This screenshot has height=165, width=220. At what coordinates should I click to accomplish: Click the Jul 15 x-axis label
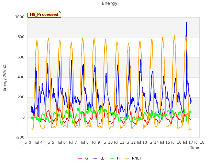pos(165,142)
